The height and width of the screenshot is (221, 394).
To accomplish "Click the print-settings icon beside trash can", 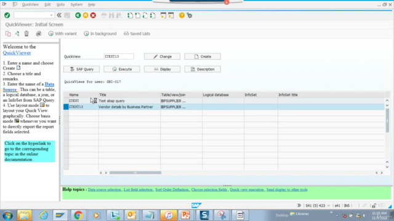I will [x=38, y=34].
